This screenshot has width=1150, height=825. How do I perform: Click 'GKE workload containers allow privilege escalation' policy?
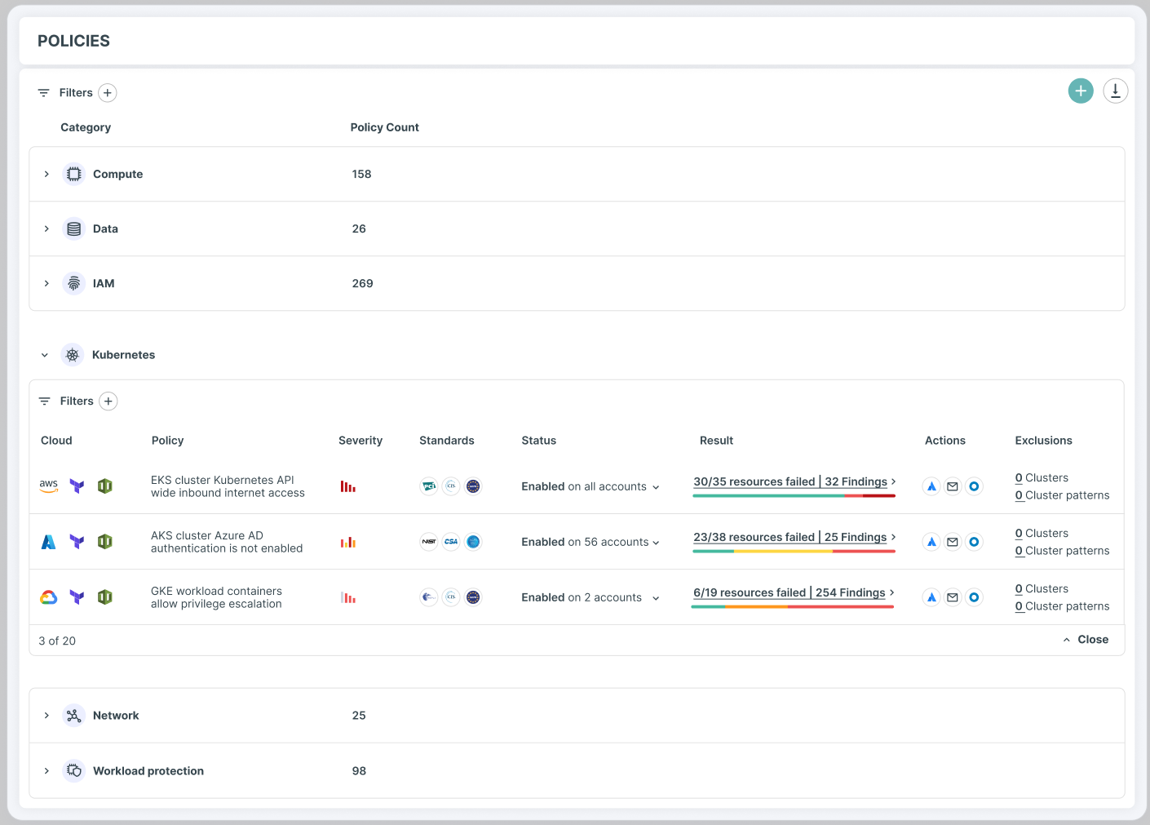216,597
